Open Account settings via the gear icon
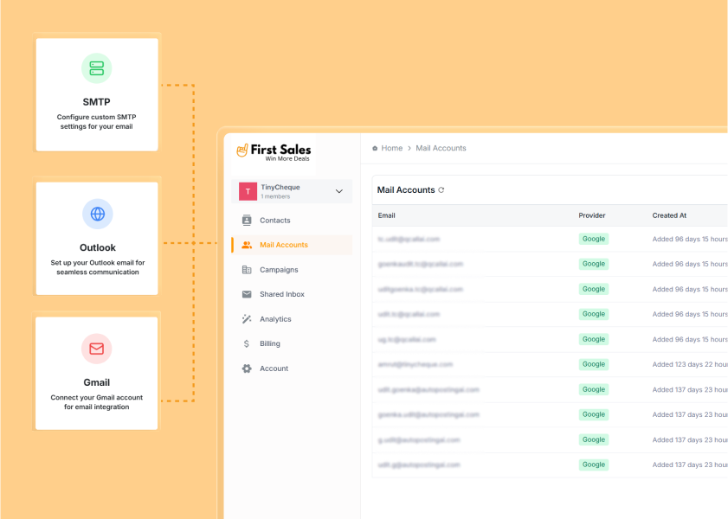 247,368
